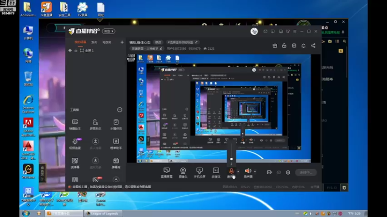Open the hamburger menu in title bar

coord(295,31)
